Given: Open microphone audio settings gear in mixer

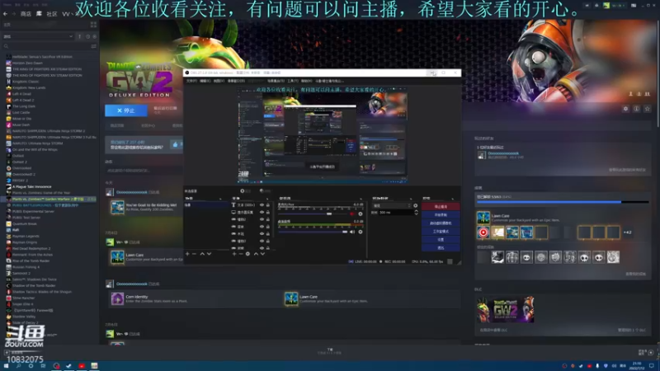Looking at the screenshot, I should (x=361, y=214).
